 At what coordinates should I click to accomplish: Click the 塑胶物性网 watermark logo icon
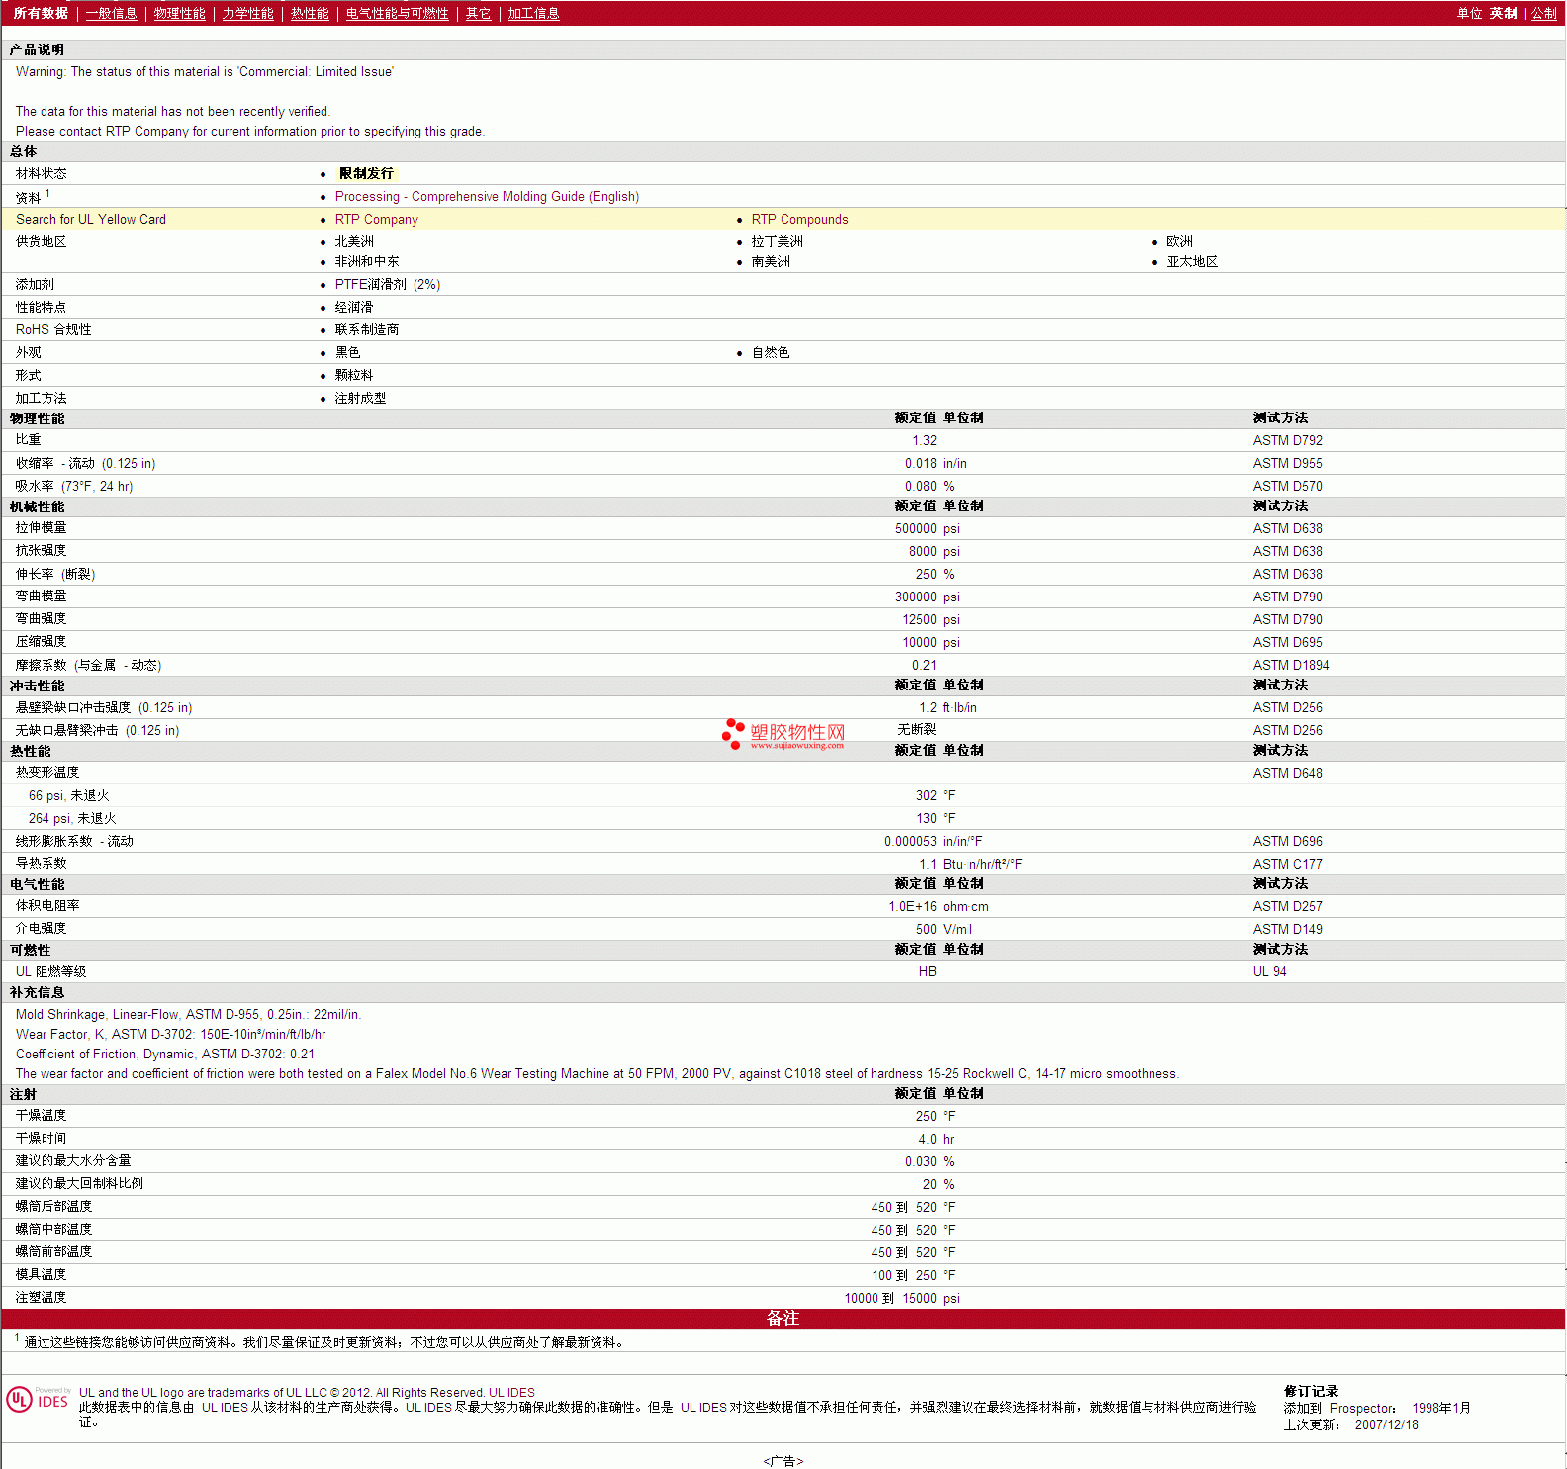tap(733, 733)
